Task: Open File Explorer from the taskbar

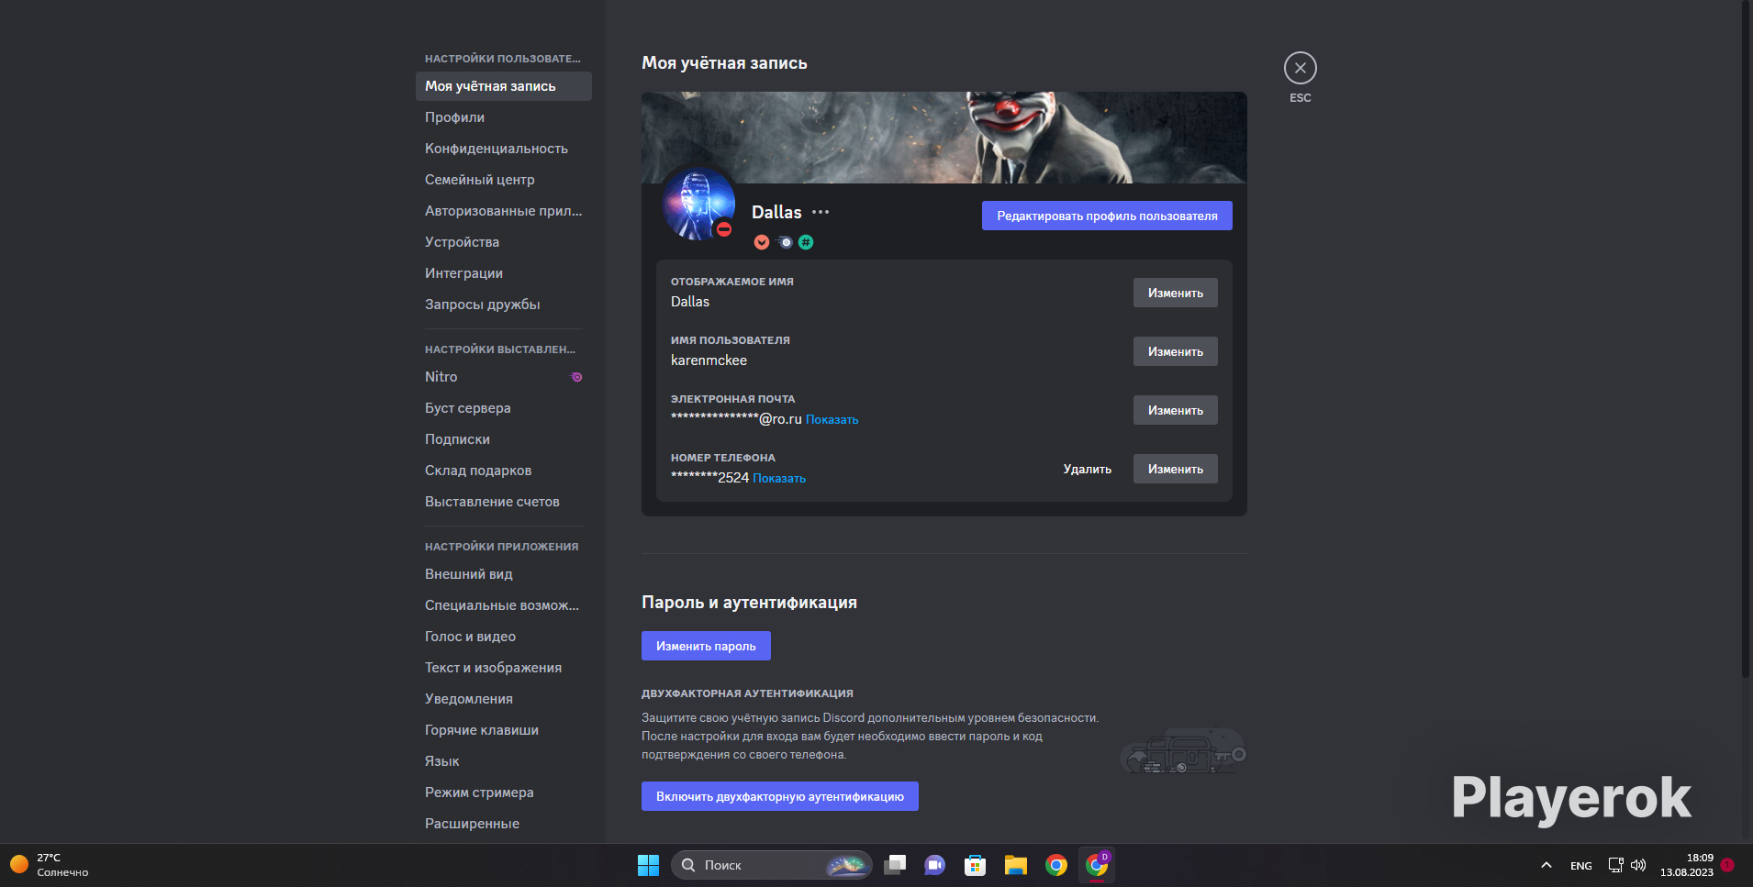Action: 1016,865
